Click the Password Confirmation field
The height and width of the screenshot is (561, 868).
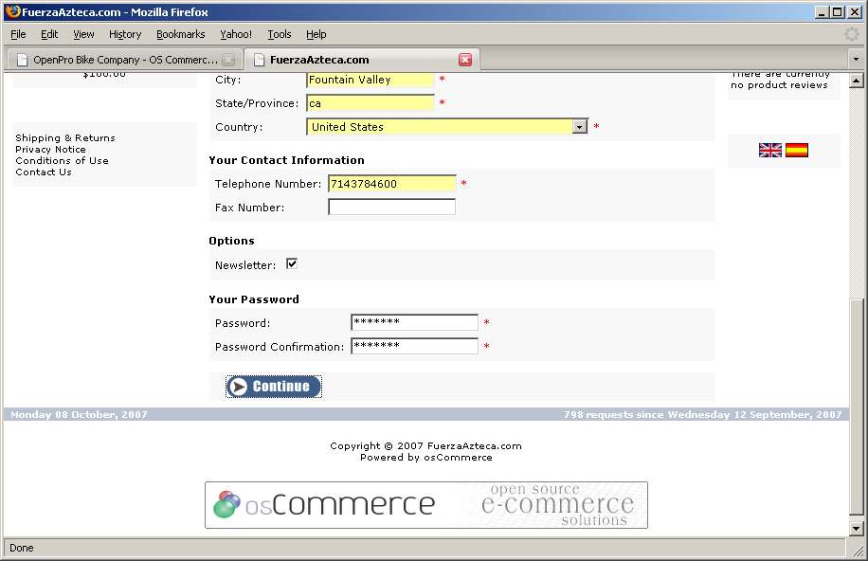pyautogui.click(x=414, y=347)
